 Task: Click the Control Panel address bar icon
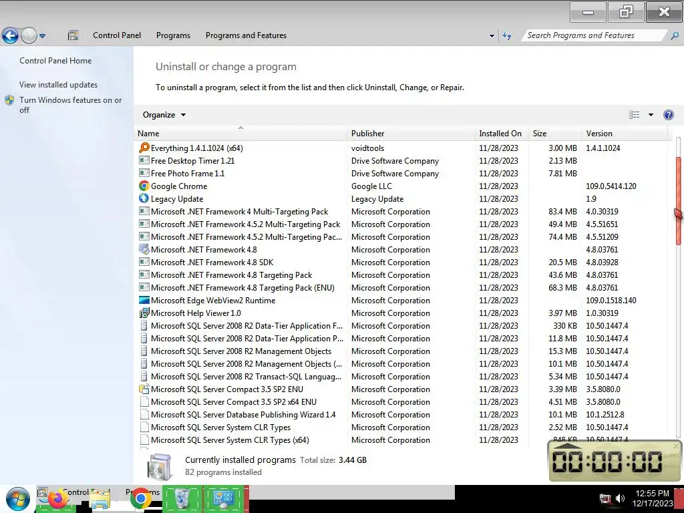(x=73, y=35)
